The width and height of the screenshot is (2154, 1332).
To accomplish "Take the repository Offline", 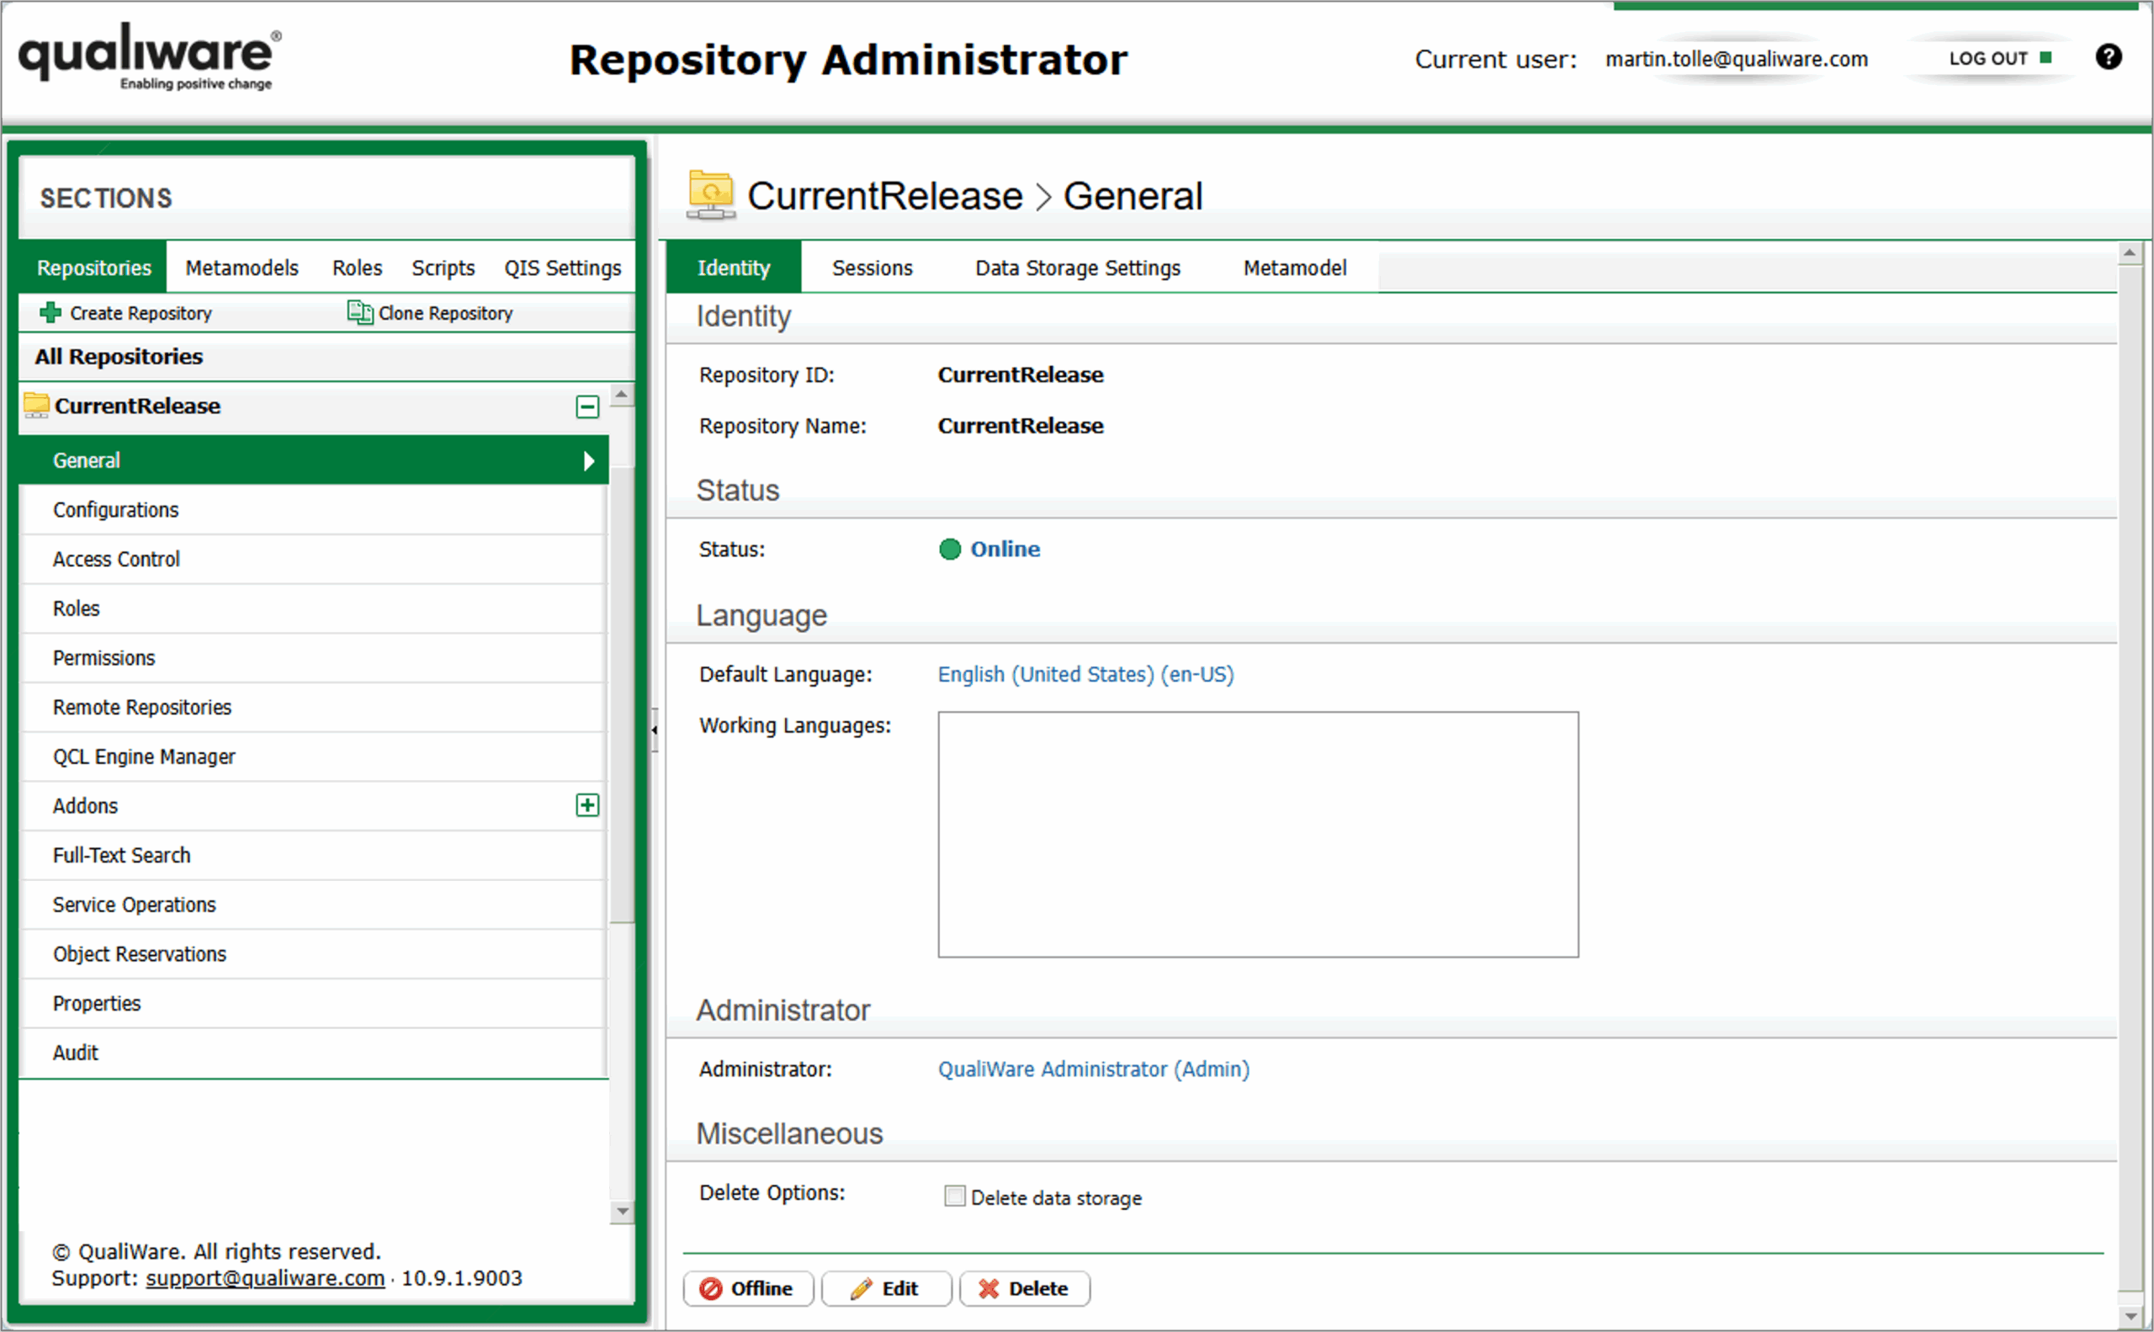I will click(x=747, y=1289).
